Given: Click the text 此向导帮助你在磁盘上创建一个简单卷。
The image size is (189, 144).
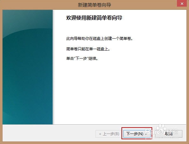Looking at the screenshot, I should pos(100,39).
